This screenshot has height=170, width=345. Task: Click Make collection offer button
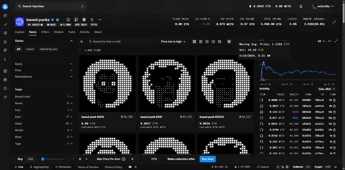tap(181, 159)
